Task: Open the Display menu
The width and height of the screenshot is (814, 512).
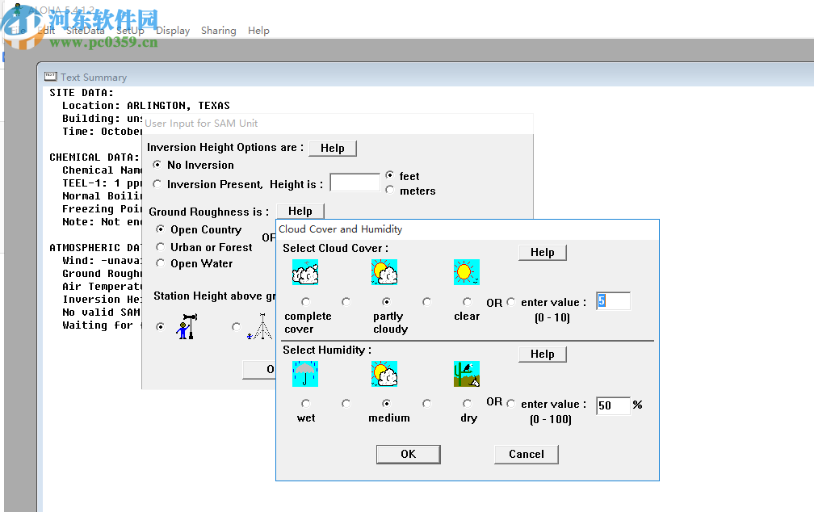Action: [173, 31]
